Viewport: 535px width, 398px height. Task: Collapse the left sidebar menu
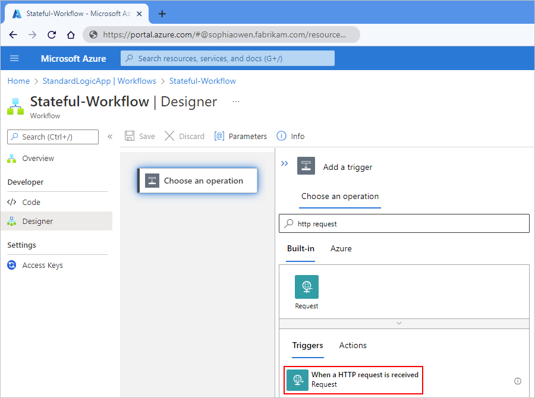point(110,137)
